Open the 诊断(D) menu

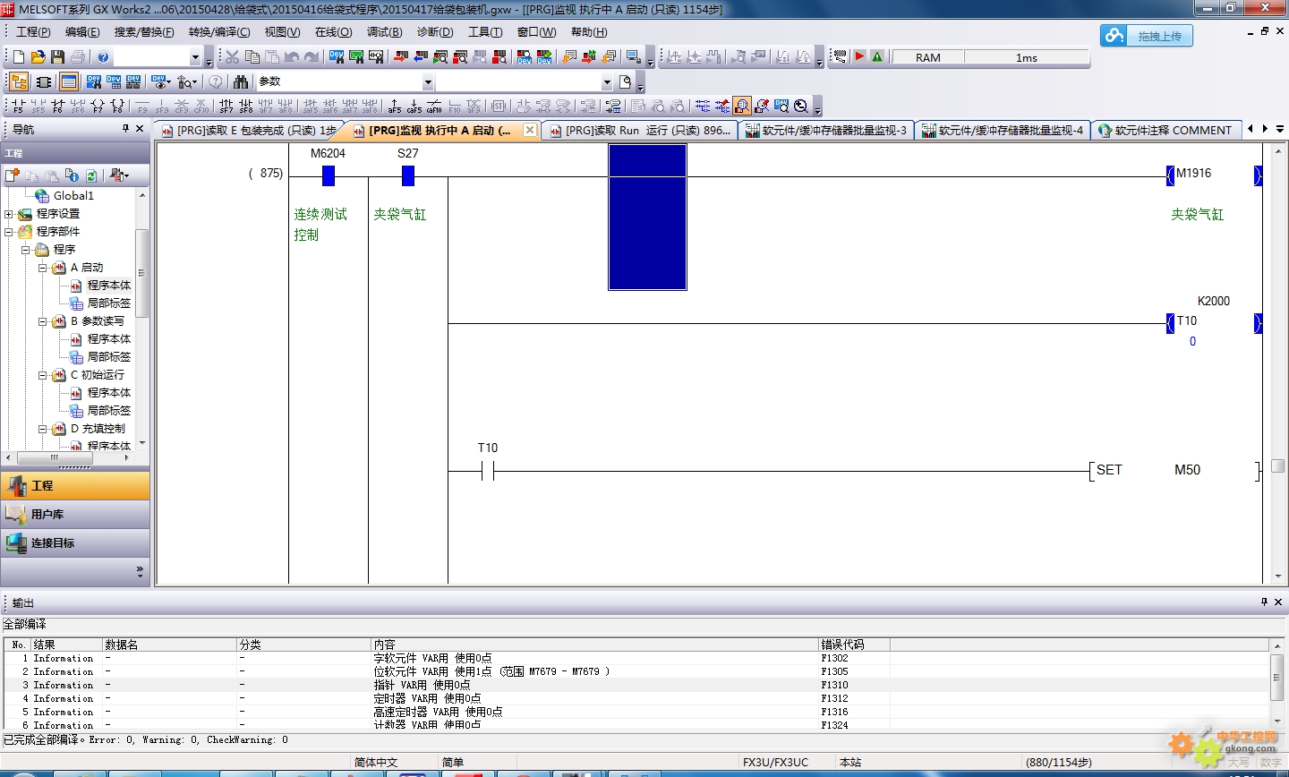pyautogui.click(x=435, y=32)
